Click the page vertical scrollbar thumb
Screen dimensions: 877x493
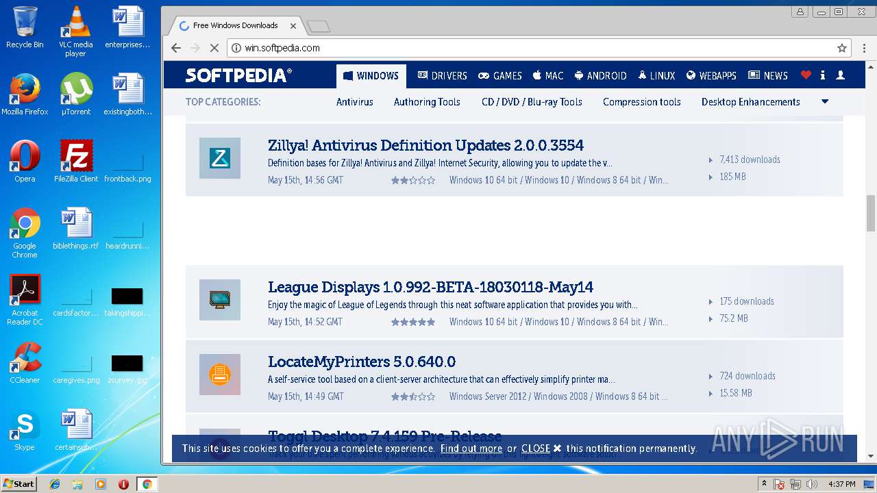(x=871, y=212)
